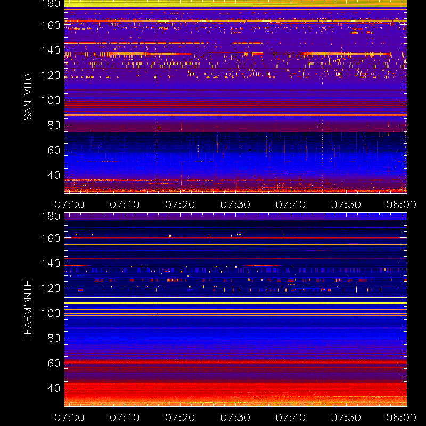
Task: Click 07:10 under the San Vito spectrogram
Action: 125,204
